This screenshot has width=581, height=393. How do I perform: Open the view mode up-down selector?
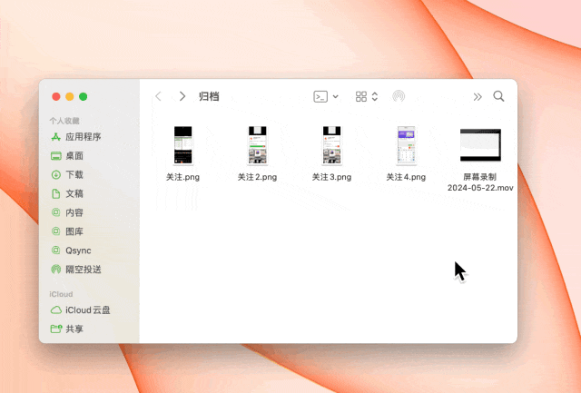(375, 96)
